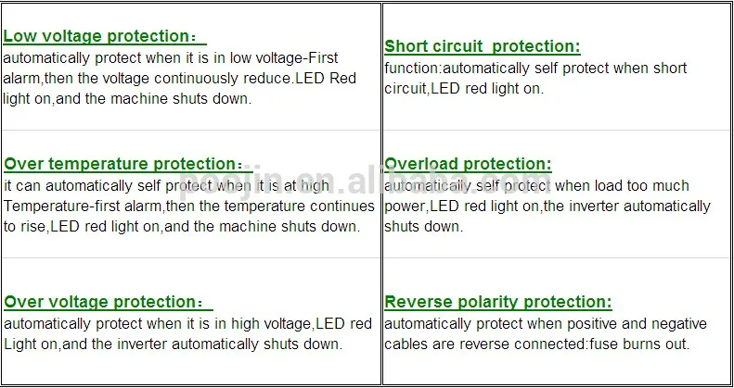Click the Low voltage protection heading

(x=97, y=36)
